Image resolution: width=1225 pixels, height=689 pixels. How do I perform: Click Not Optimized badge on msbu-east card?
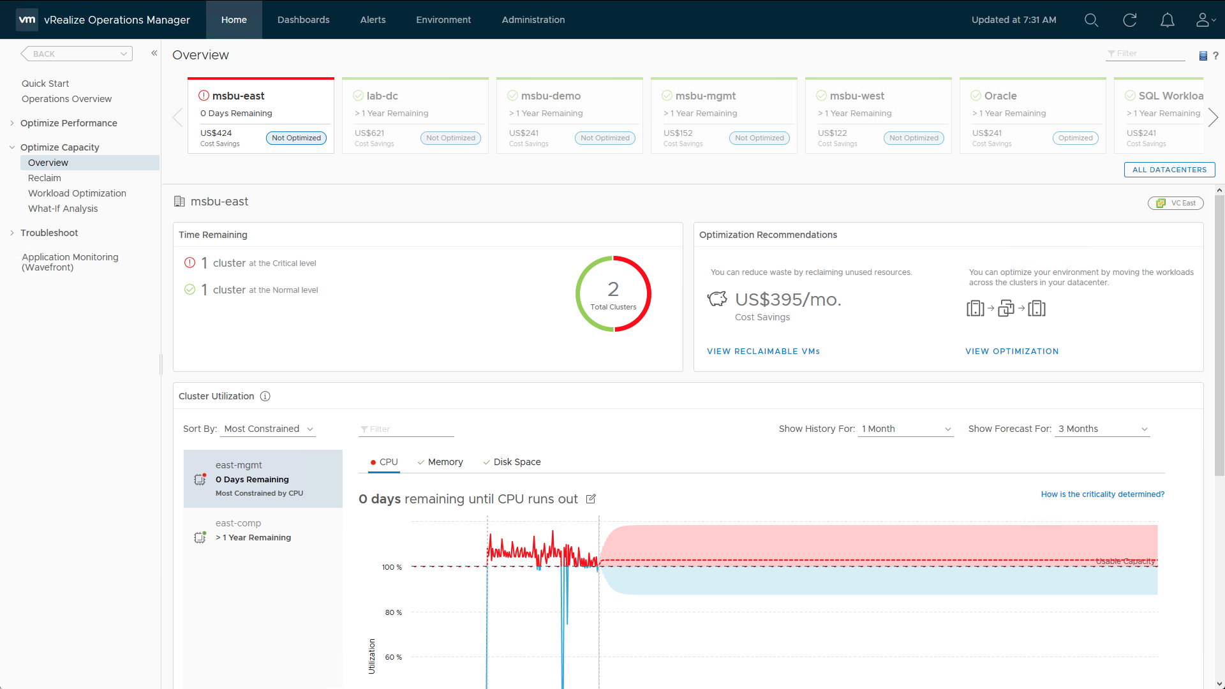296,138
